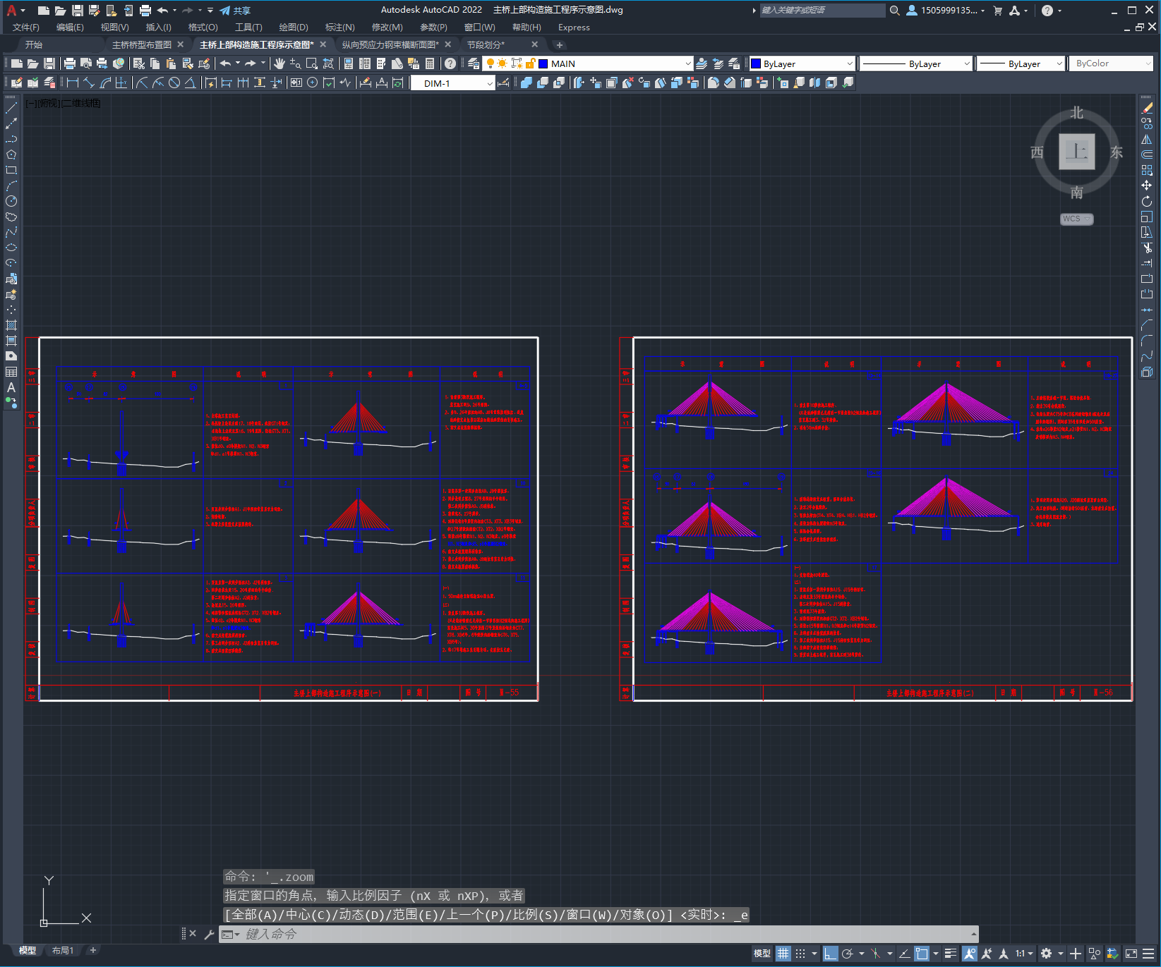Viewport: 1161px width, 967px height.
Task: Click the WCS button under the view cube
Action: 1076,219
